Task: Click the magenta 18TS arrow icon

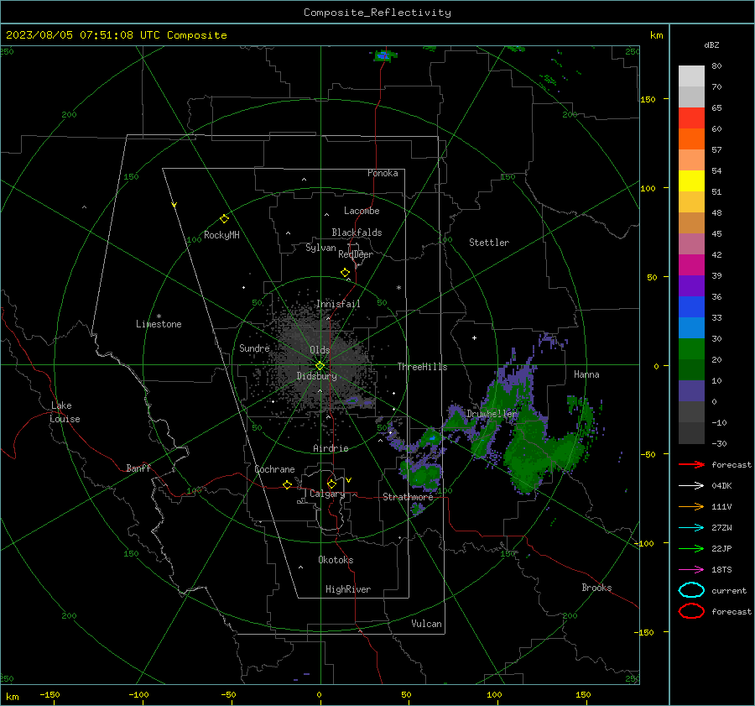Action: pos(691,570)
